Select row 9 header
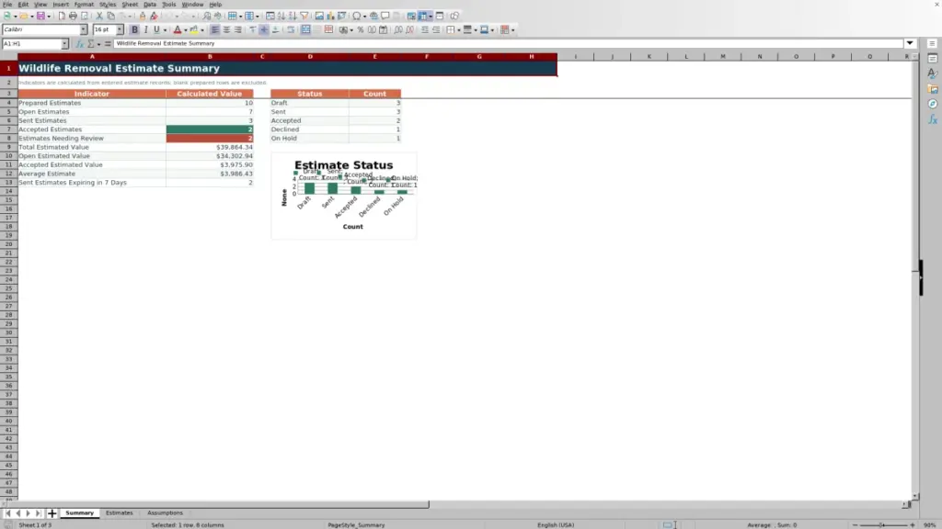The width and height of the screenshot is (942, 529). point(9,147)
